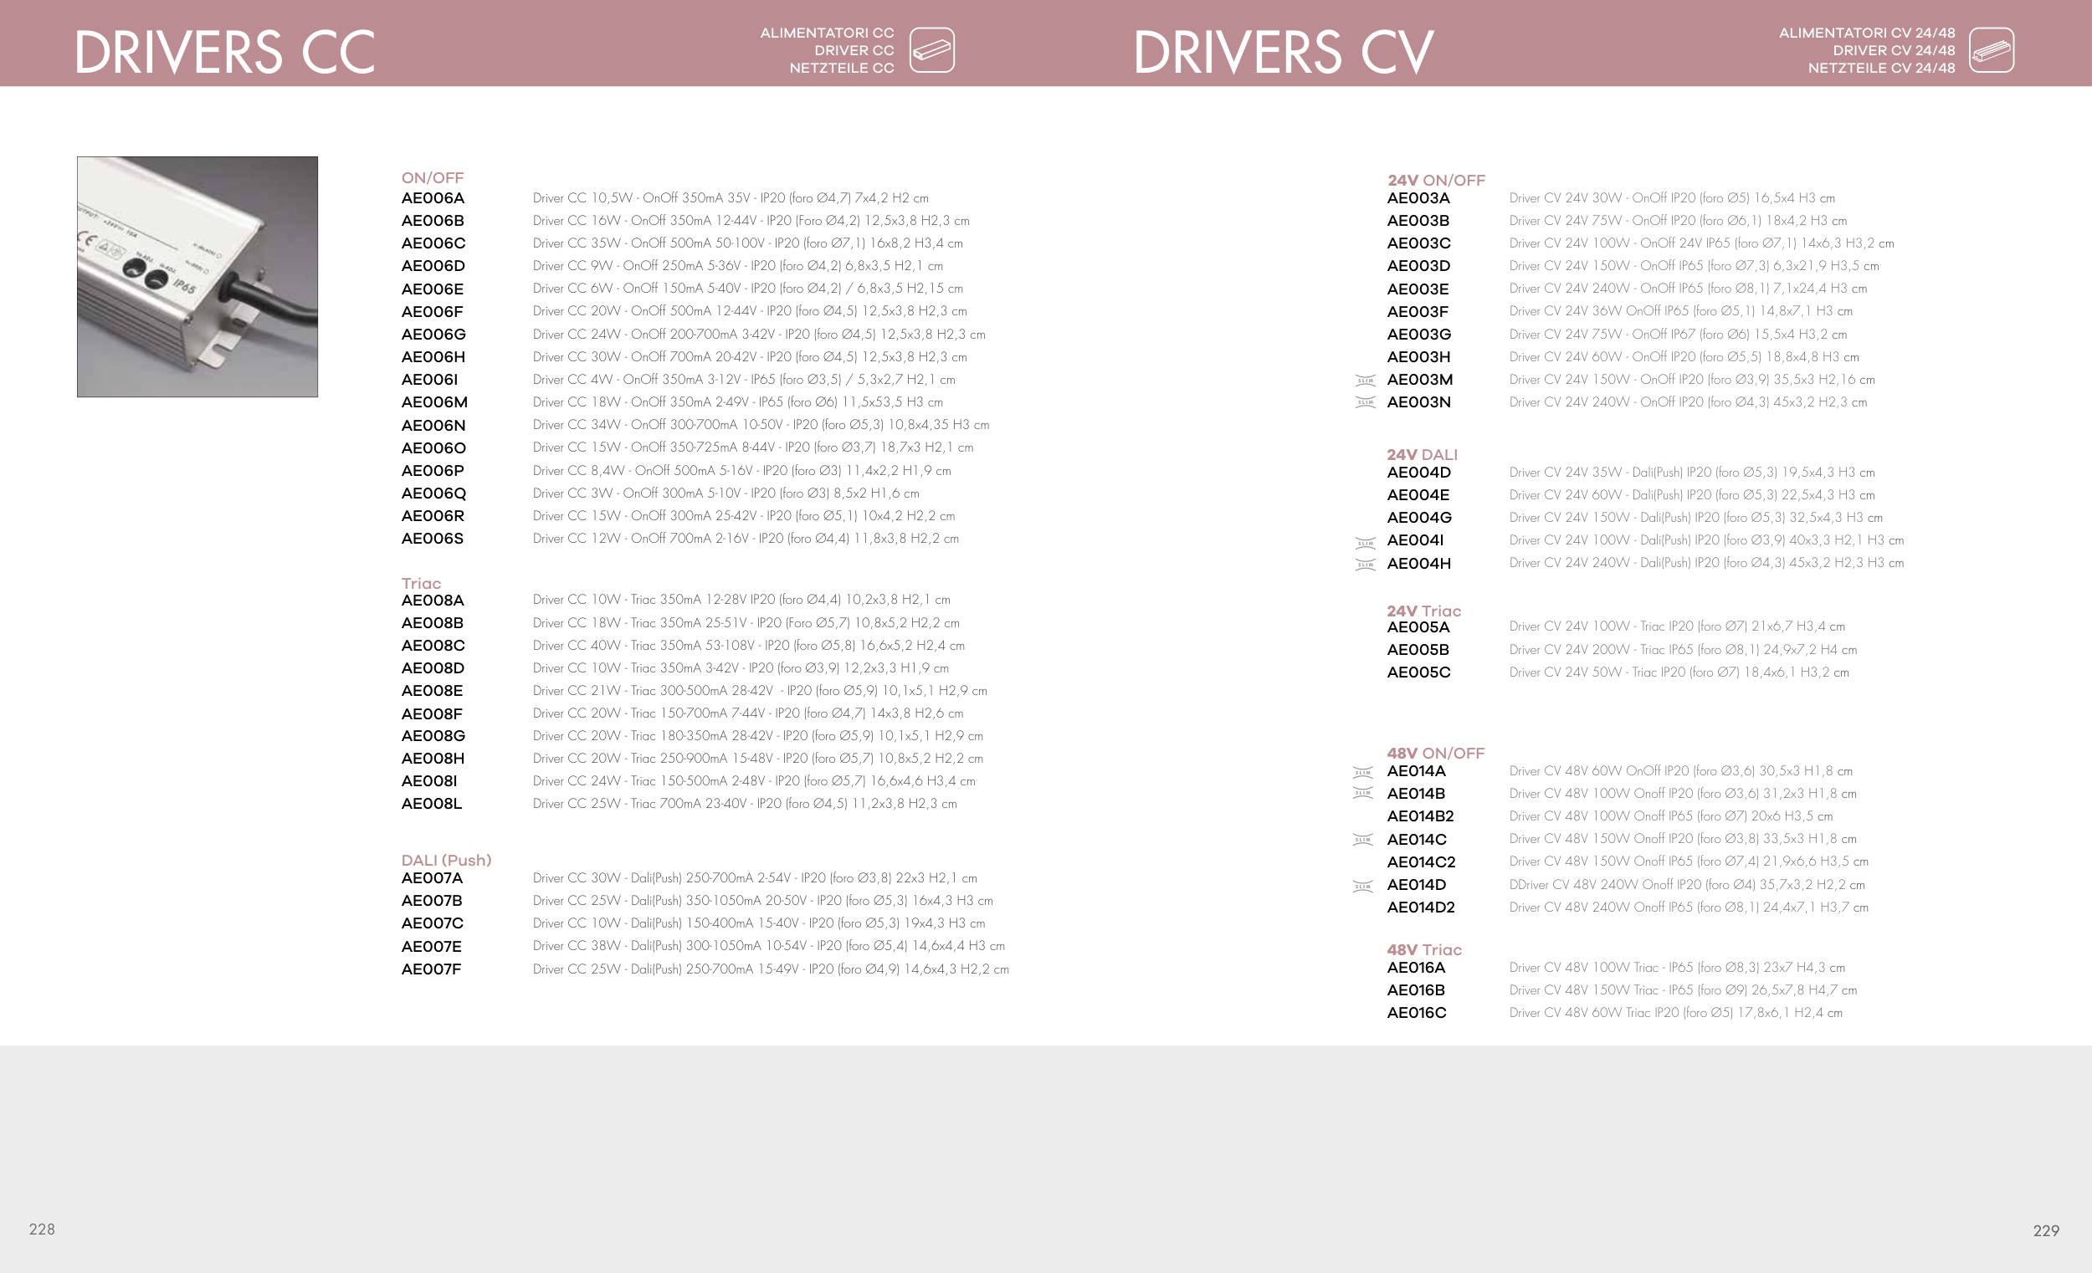
Task: Click product code AE016C
Action: (1416, 1012)
